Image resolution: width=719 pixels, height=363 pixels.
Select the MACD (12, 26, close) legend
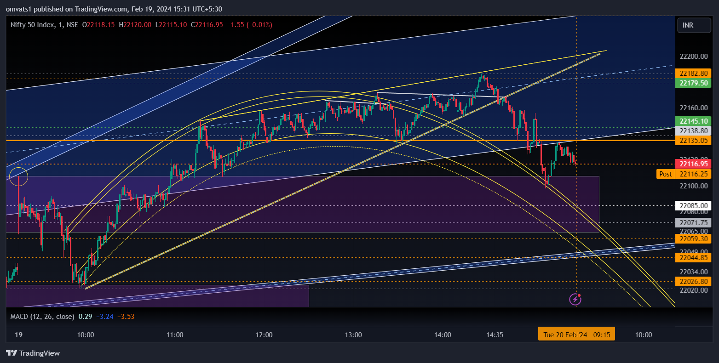pyautogui.click(x=43, y=317)
